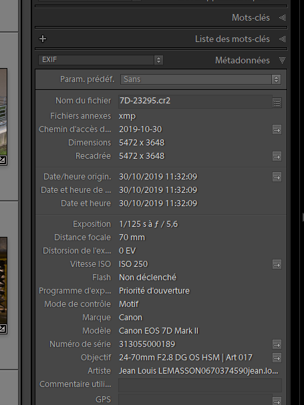Click the plus icon beside Liste des mots-clés
The height and width of the screenshot is (405, 304).
43,39
